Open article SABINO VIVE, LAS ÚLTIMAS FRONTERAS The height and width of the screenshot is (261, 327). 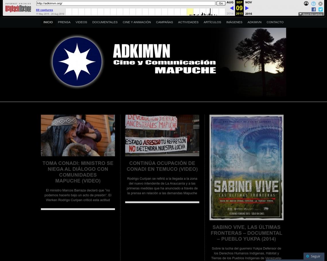pos(246,233)
